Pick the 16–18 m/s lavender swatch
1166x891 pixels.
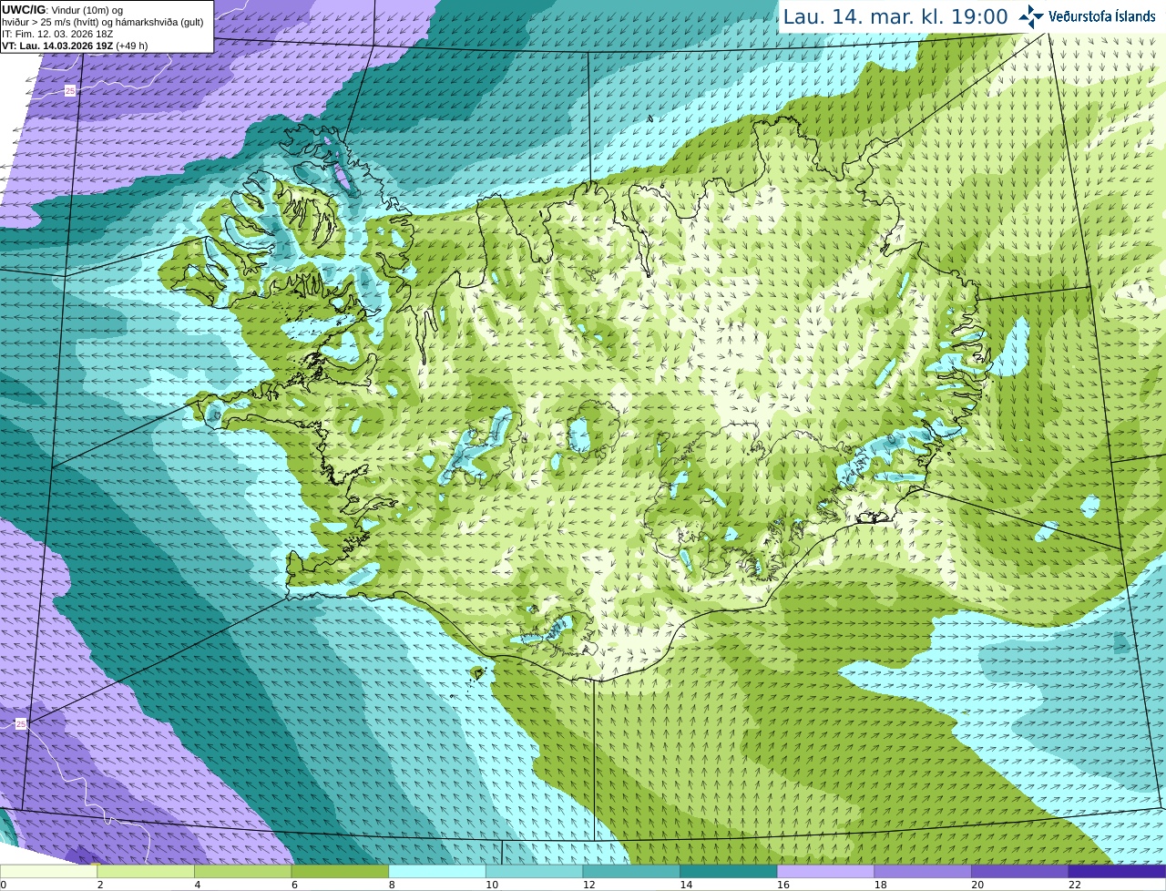pyautogui.click(x=825, y=871)
